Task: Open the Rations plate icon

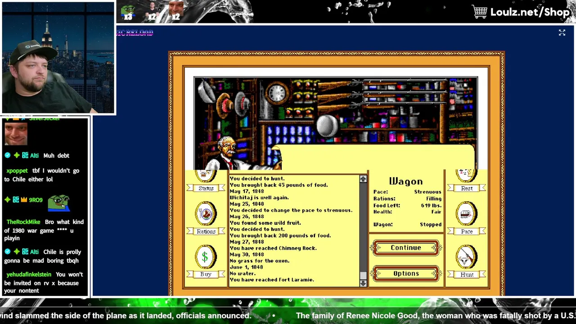Action: (x=206, y=214)
